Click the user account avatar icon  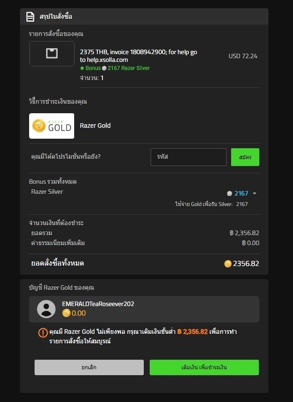pos(46,309)
